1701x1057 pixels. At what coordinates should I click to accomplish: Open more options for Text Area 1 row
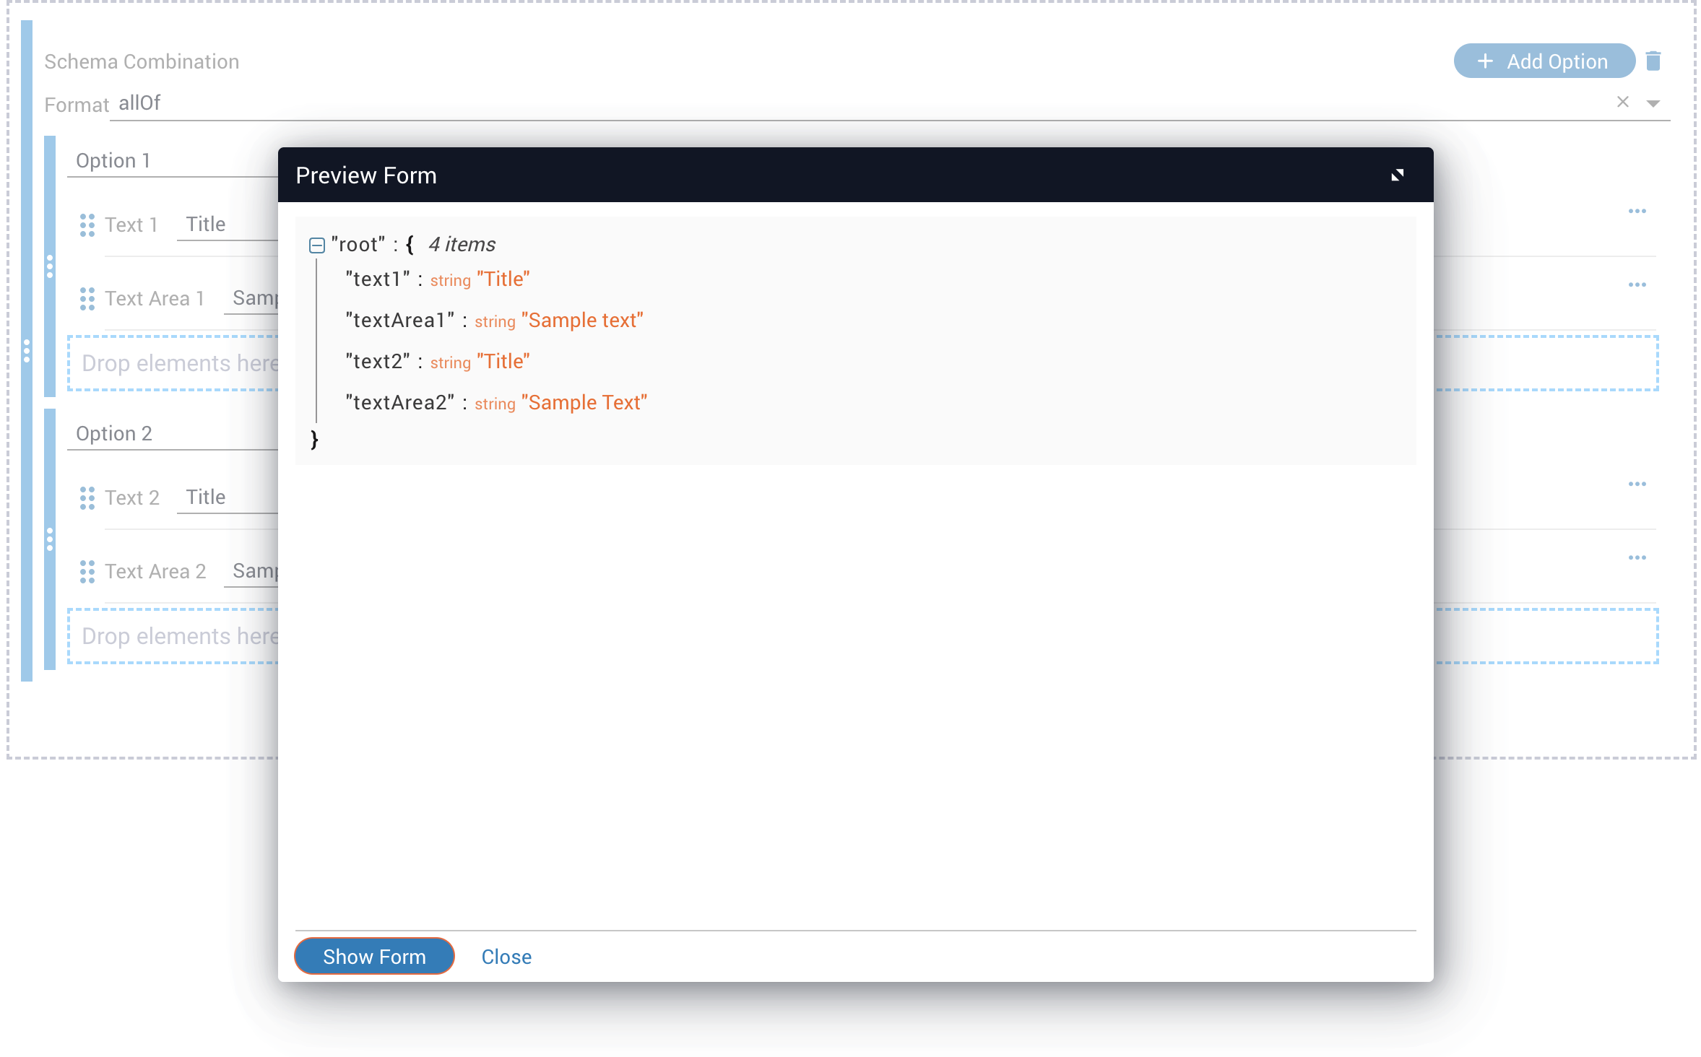[x=1637, y=285]
